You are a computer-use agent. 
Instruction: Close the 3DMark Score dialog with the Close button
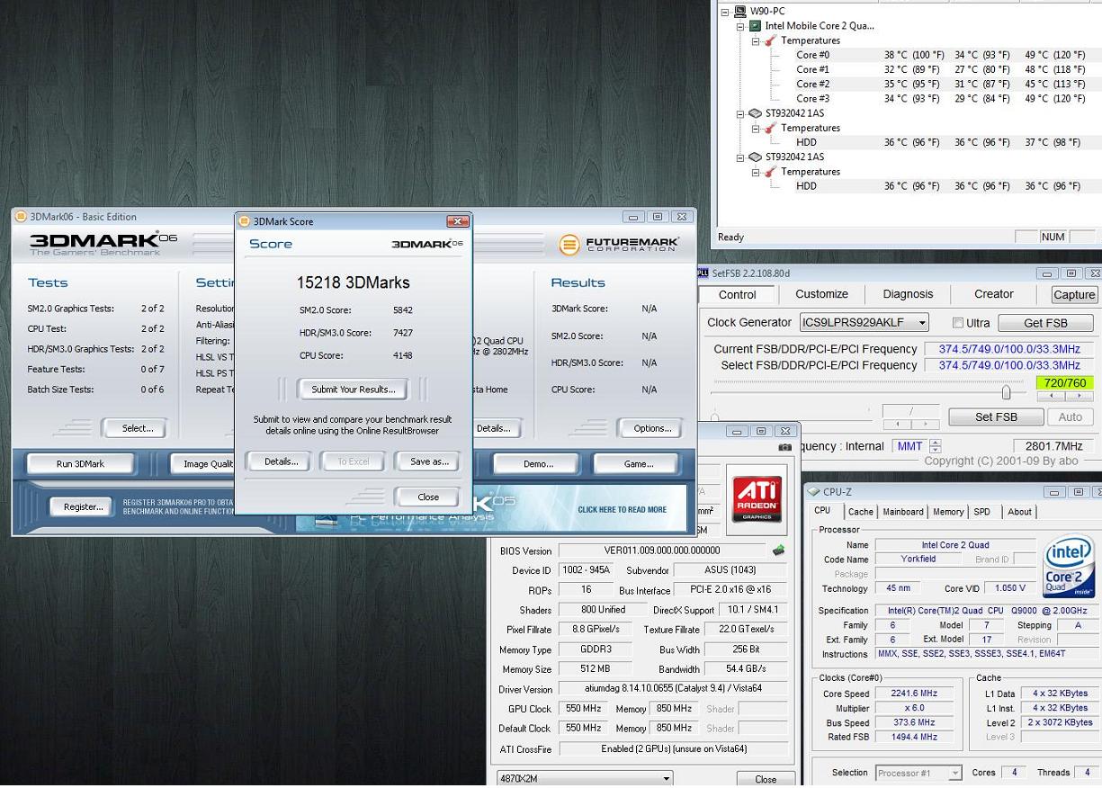(428, 497)
